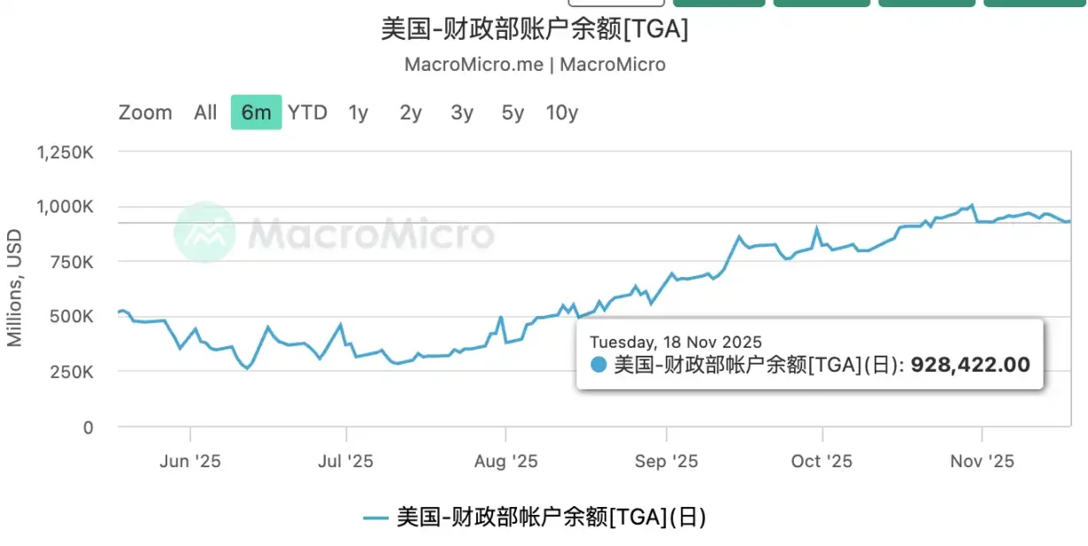Viewport: 1088px width, 546px height.
Task: Click the 1,000K y-axis label
Action: click(63, 207)
